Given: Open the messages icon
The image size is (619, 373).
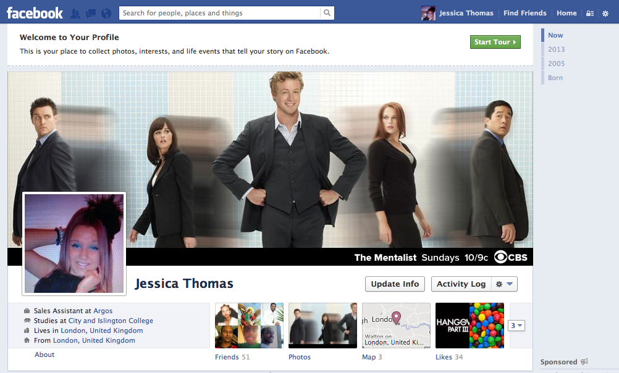Looking at the screenshot, I should [x=90, y=12].
